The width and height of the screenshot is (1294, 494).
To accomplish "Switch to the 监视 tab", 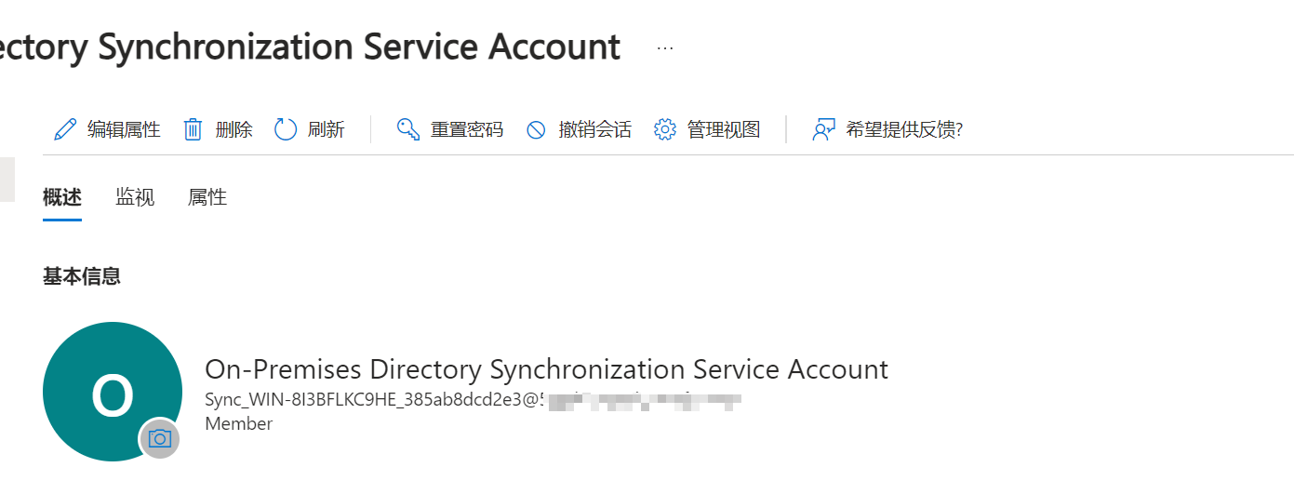I will (x=135, y=197).
